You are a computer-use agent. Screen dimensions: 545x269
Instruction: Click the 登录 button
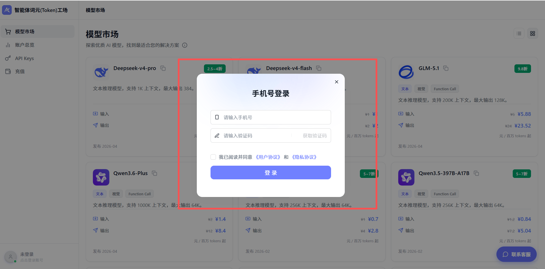coord(271,173)
